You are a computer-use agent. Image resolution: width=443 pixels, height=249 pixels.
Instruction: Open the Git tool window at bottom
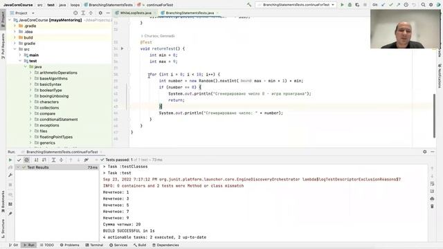13,245
